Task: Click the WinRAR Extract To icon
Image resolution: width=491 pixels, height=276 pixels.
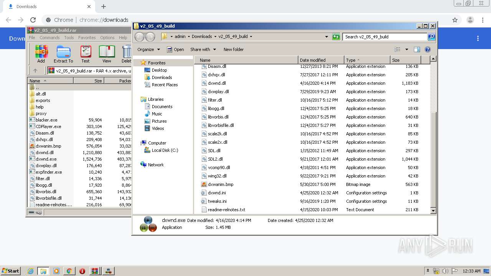Action: coord(63,54)
